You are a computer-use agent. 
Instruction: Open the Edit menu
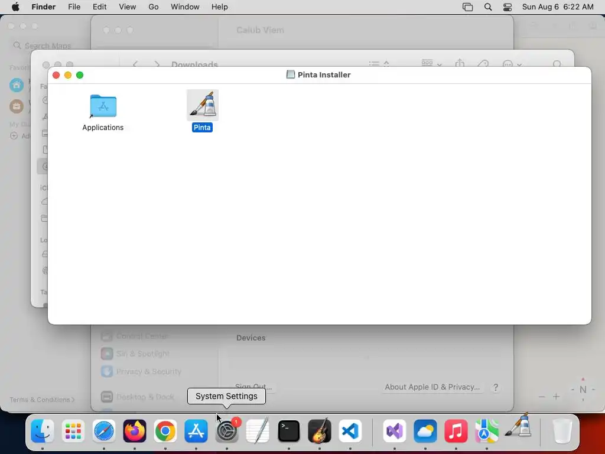pyautogui.click(x=99, y=7)
